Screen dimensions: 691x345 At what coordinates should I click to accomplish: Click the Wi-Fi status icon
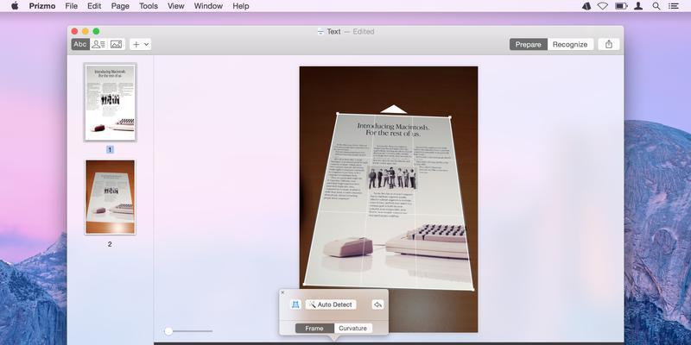point(602,6)
